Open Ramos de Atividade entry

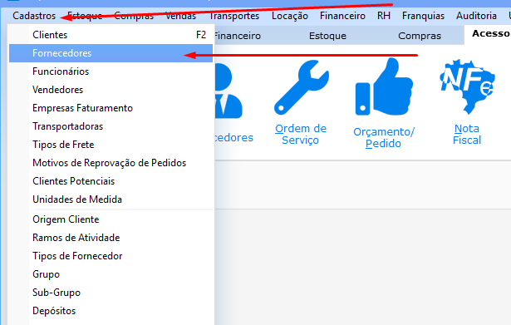(111, 238)
